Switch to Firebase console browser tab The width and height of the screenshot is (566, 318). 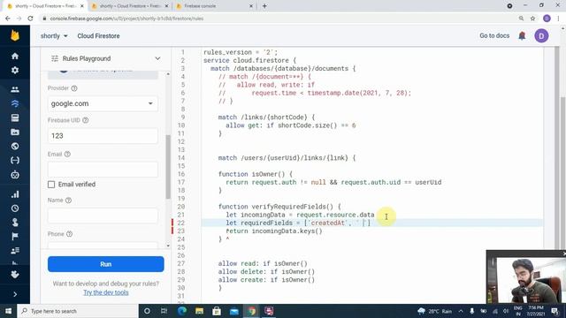point(214,6)
